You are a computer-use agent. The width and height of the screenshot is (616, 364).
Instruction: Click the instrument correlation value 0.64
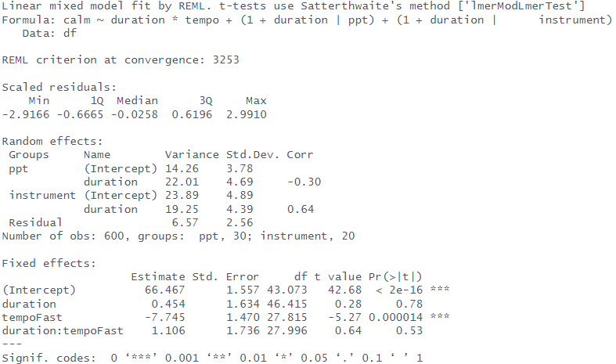301,209
